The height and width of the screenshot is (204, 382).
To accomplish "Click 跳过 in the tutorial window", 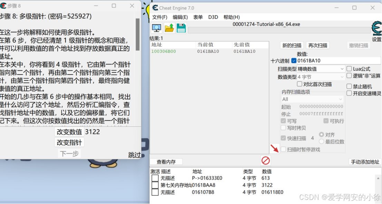I will [x=135, y=155].
